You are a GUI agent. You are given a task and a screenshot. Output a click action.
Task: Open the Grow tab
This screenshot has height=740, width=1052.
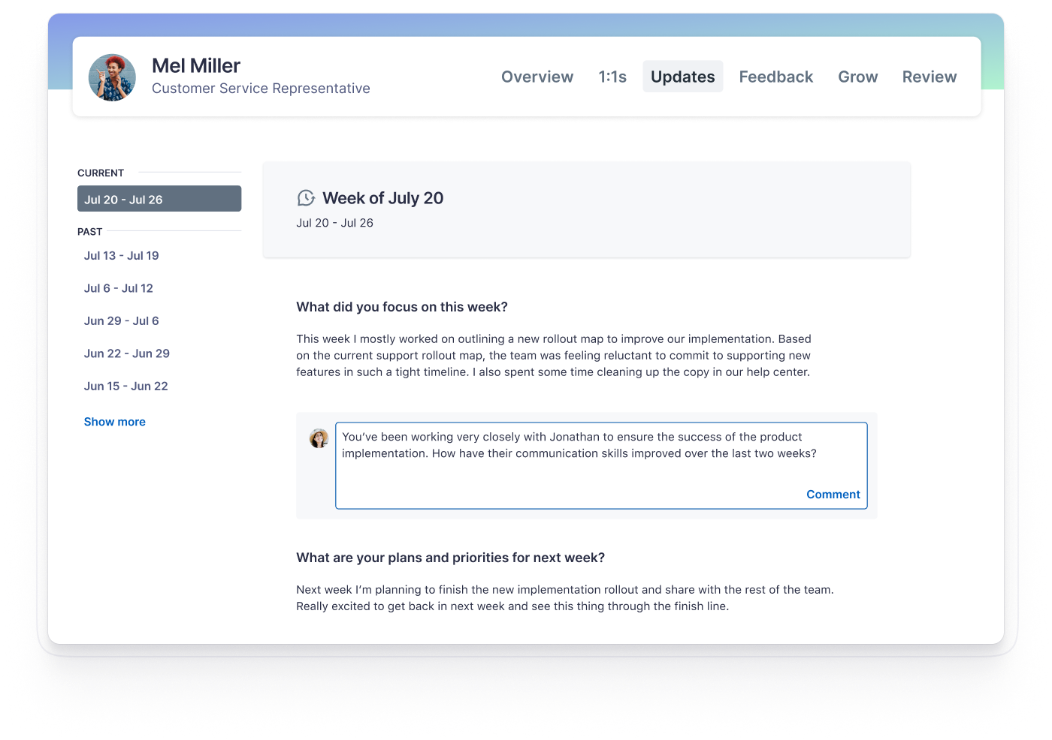pyautogui.click(x=857, y=77)
